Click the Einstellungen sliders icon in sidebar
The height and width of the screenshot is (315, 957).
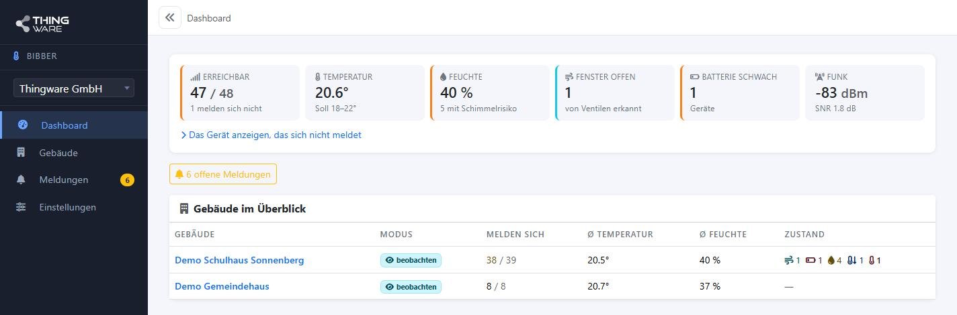point(21,207)
